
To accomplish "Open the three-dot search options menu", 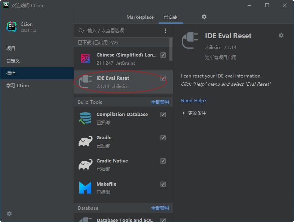I will pyautogui.click(x=165, y=31).
